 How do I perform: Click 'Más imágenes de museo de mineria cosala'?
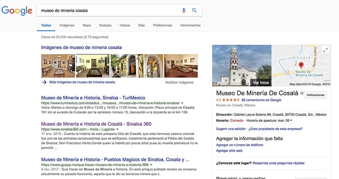click(x=82, y=82)
